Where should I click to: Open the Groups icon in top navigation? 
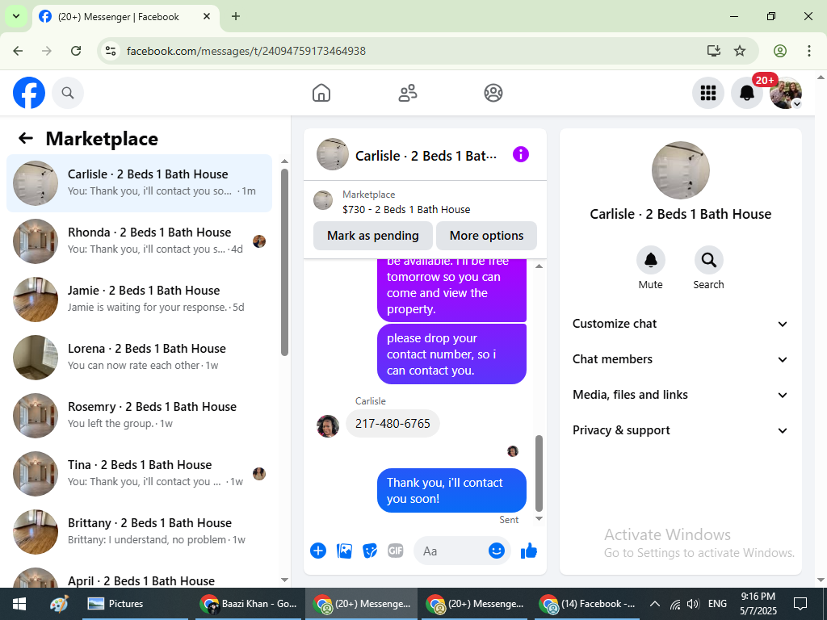click(493, 93)
